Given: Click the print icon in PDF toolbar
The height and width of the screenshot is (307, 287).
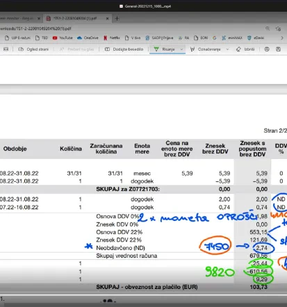Looking at the screenshot, I should click(267, 49).
